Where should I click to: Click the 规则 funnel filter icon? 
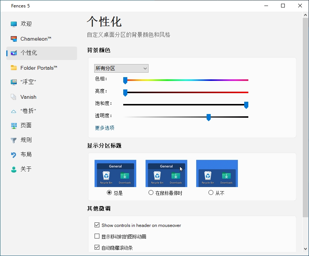[14, 140]
